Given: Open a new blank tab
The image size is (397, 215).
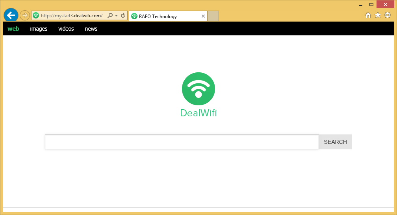Looking at the screenshot, I should pos(213,16).
